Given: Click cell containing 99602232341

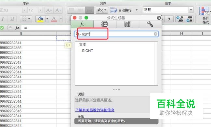Looking at the screenshot, I should tap(28, 96).
